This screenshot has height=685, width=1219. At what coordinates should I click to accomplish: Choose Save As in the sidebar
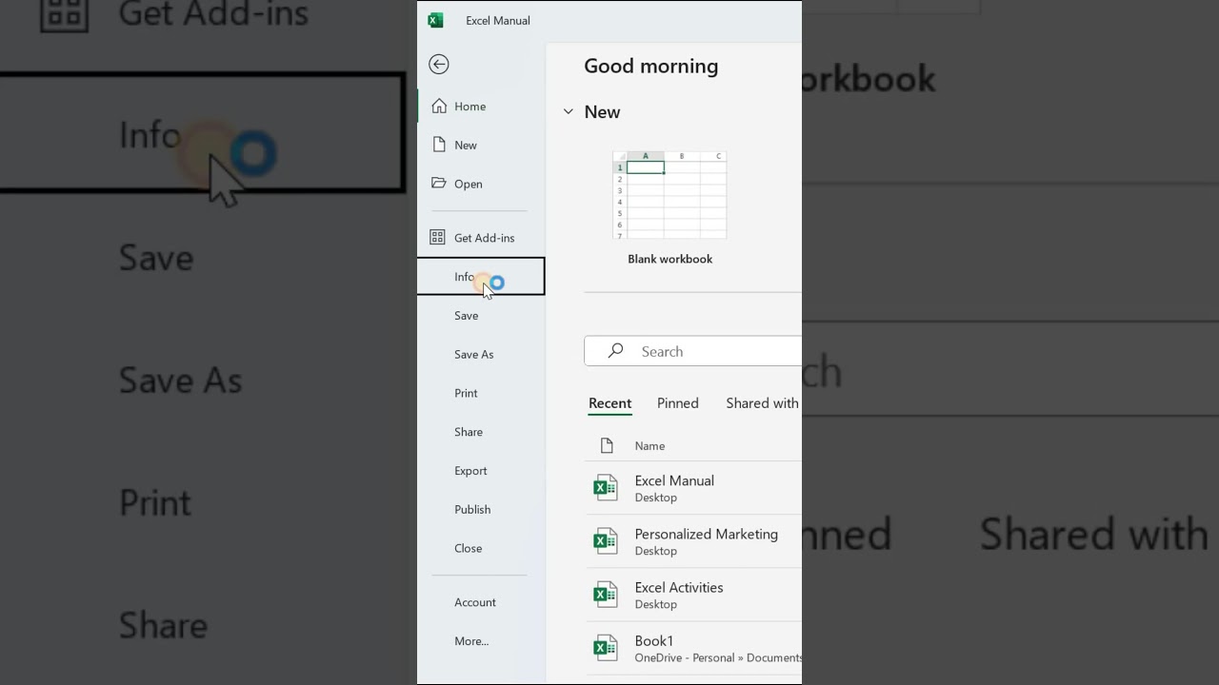481,354
